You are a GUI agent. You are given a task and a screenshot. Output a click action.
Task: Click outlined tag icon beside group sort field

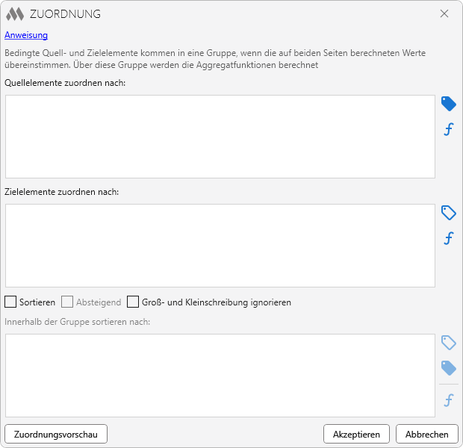449,343
